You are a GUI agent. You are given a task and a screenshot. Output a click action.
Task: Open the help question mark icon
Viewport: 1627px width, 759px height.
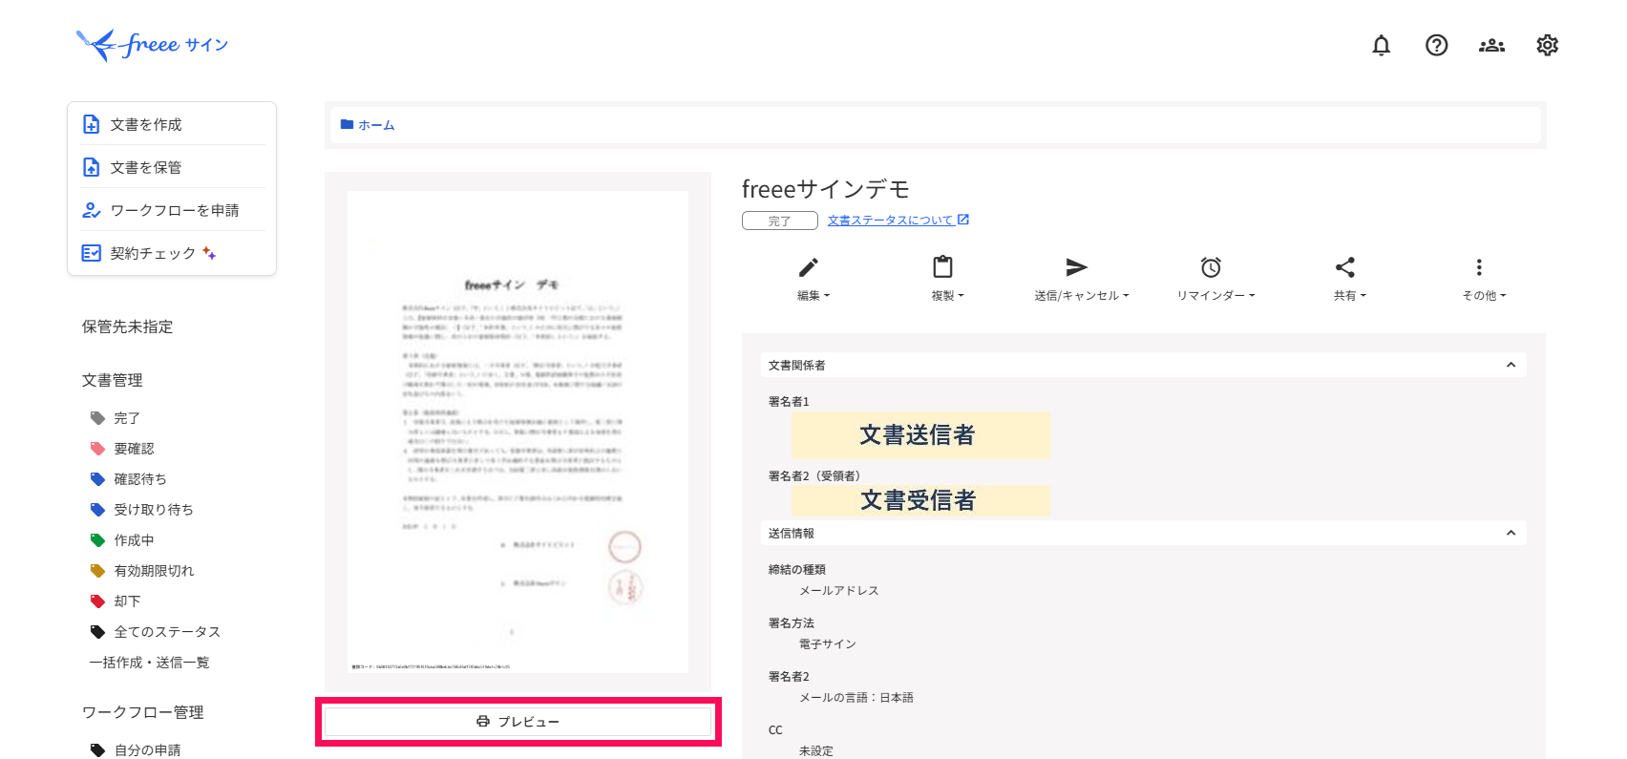(x=1436, y=45)
